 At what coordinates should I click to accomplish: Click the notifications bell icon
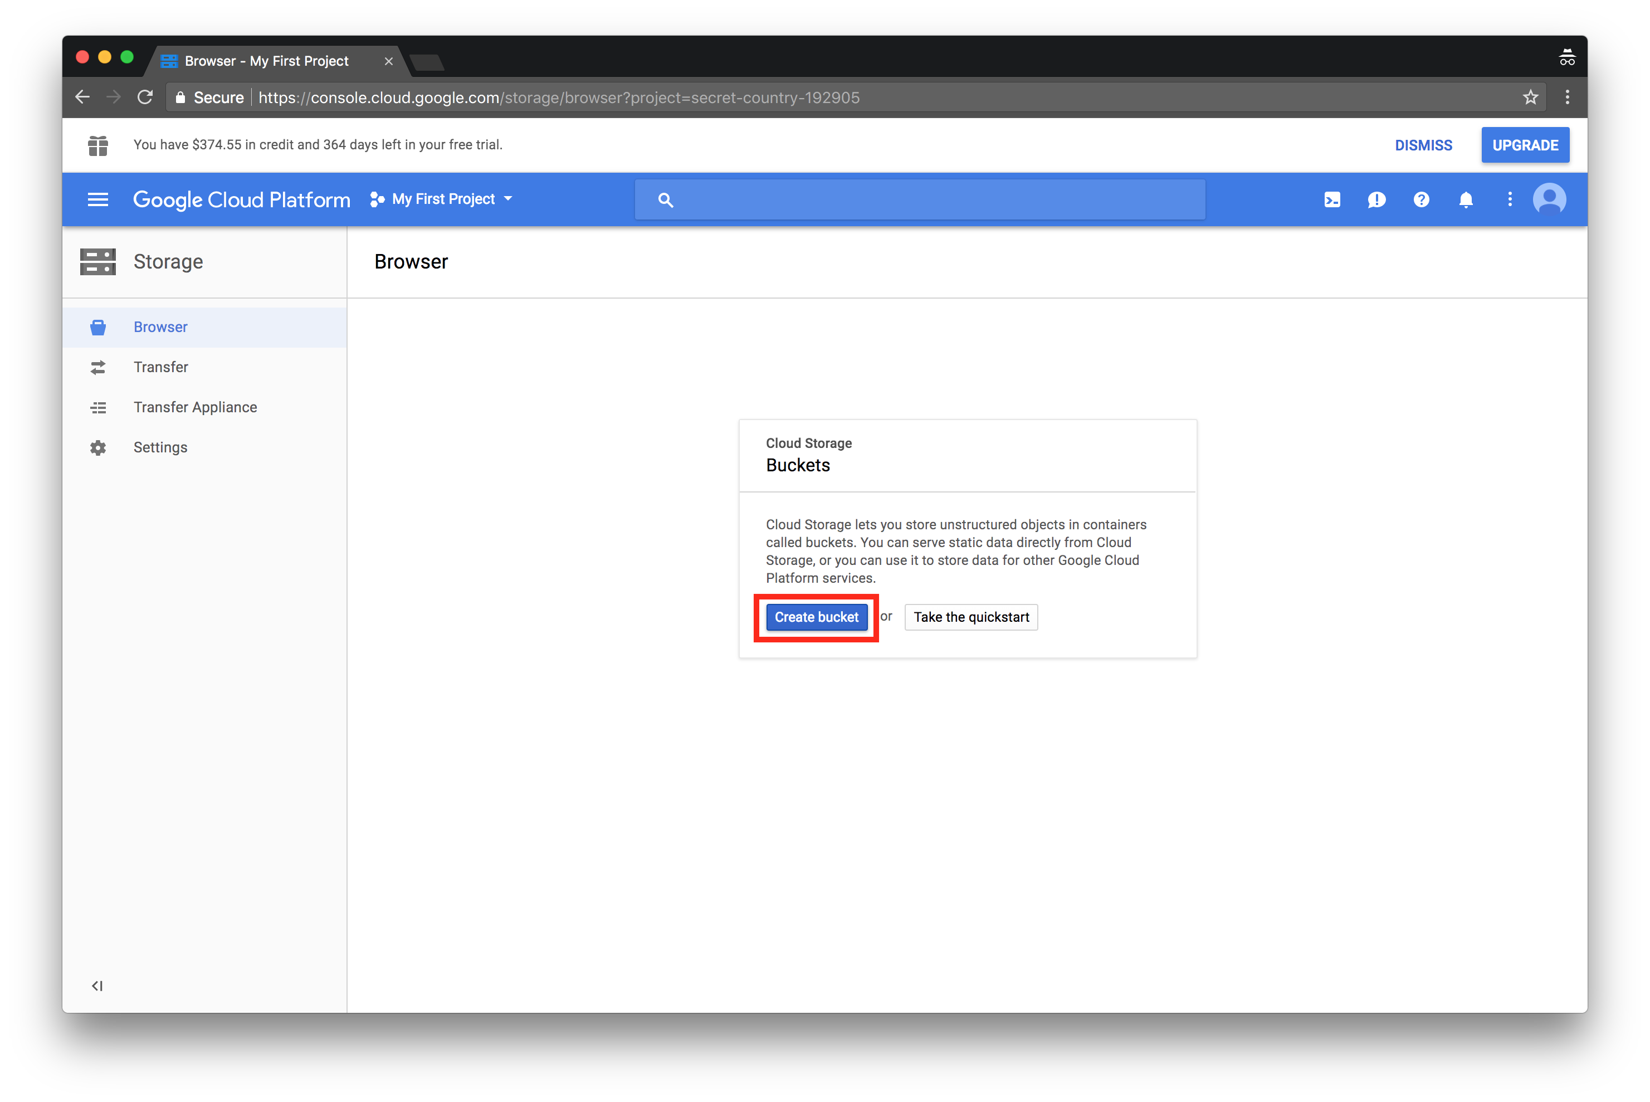[1466, 199]
